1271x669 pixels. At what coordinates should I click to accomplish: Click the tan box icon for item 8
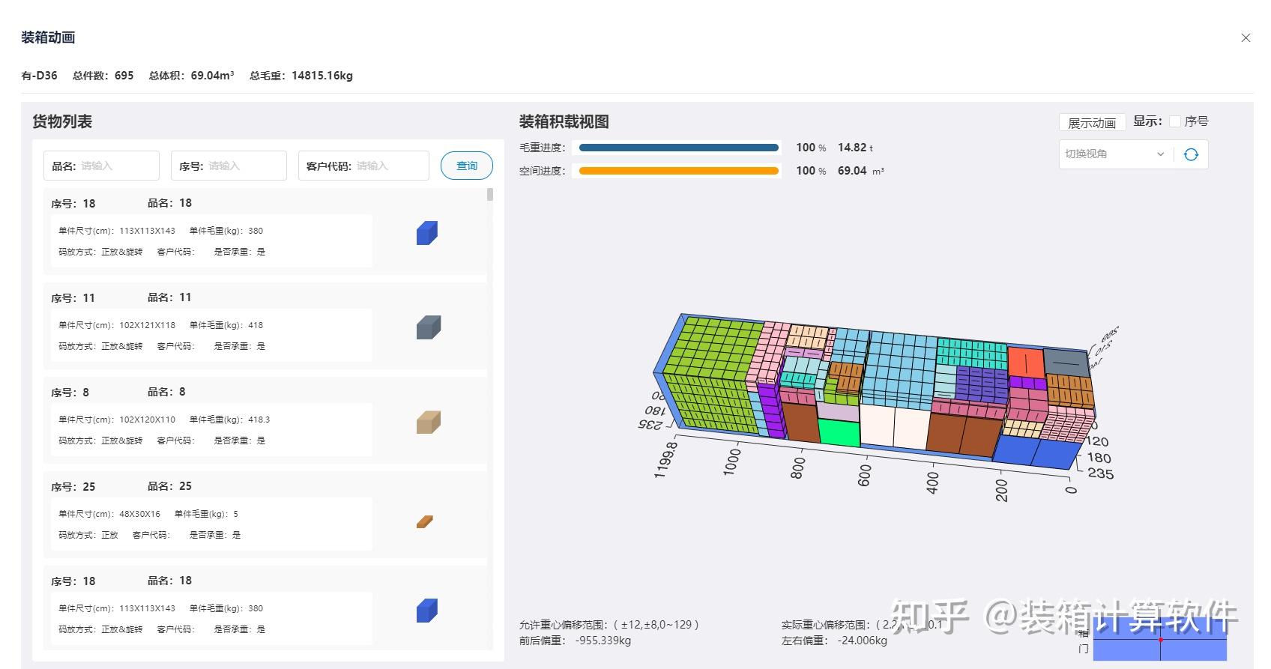pyautogui.click(x=429, y=423)
